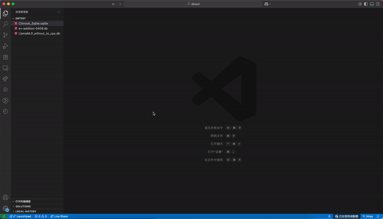Image resolution: width=383 pixels, height=219 pixels.
Task: Open the Copilot menu in title bar
Action: point(268,4)
